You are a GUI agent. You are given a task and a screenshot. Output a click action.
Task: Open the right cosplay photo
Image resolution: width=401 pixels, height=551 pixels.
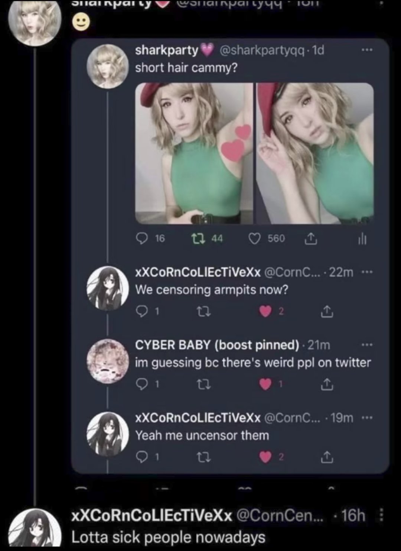[x=315, y=153]
